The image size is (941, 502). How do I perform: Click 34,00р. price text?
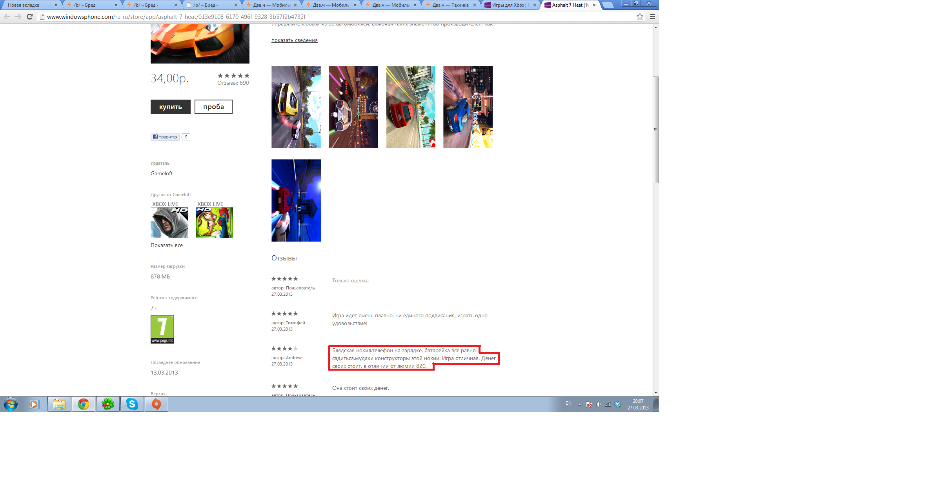[x=169, y=78]
